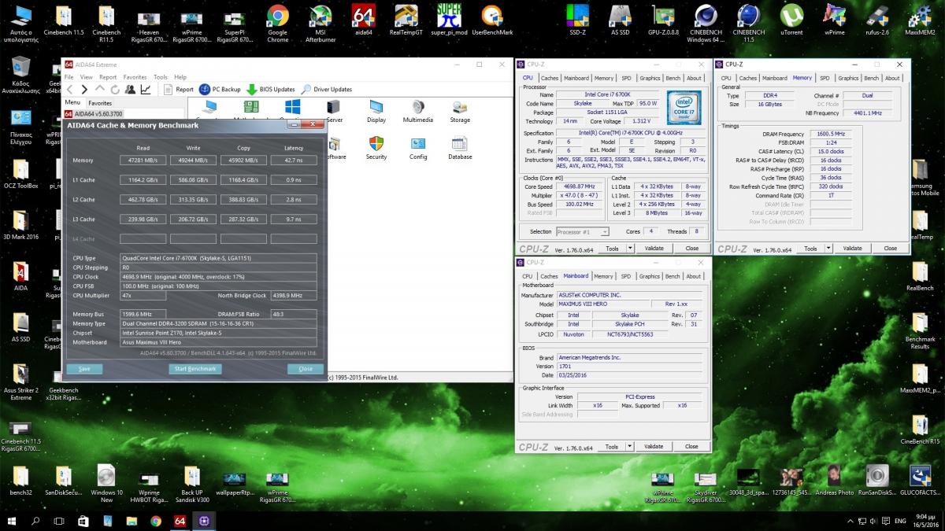Open Tools dropdown arrow in CPU-Z Mainboard-tab window

[630, 447]
